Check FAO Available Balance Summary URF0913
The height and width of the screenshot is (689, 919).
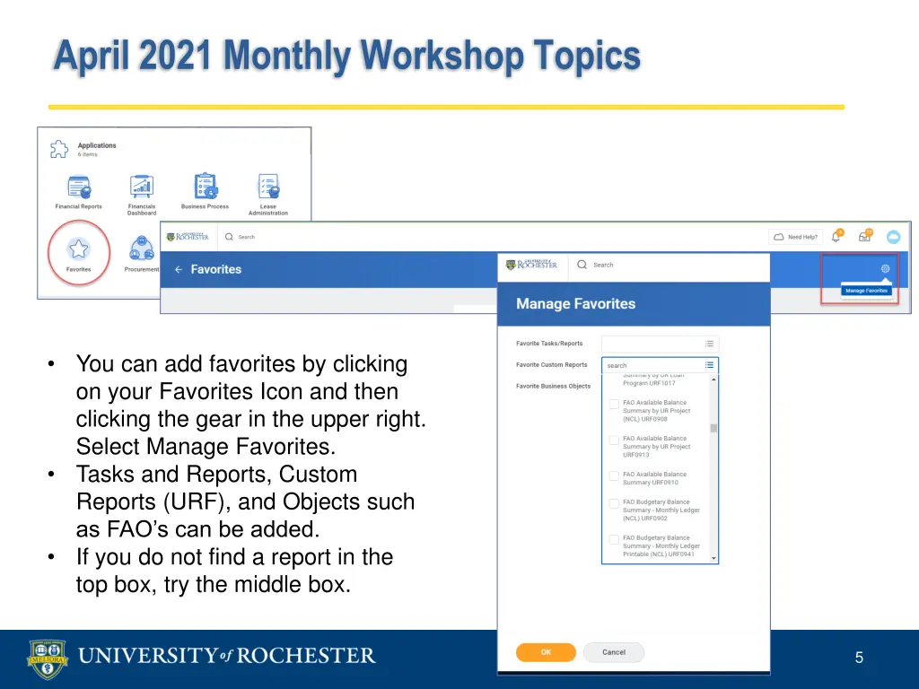pos(614,440)
